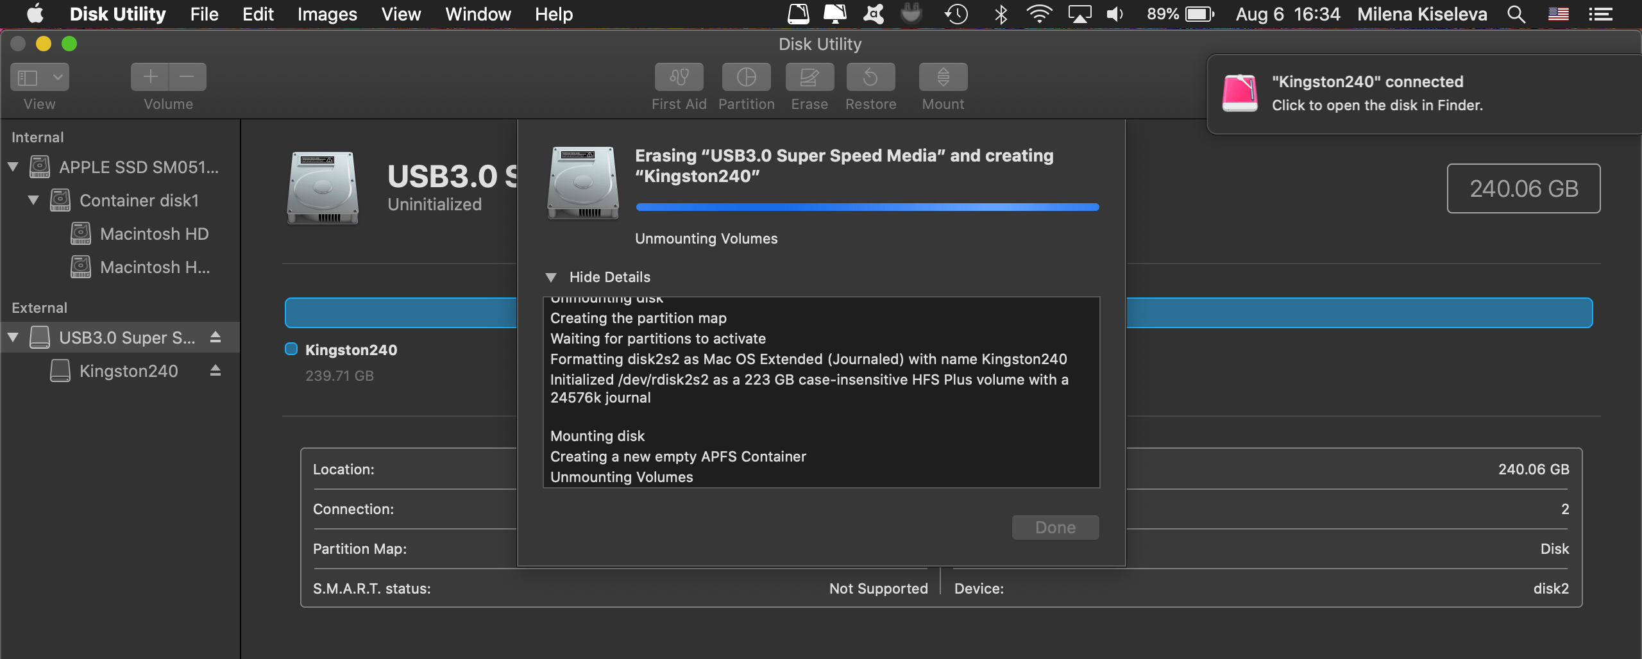
Task: Click the battery 89% indicator
Action: 1180,13
